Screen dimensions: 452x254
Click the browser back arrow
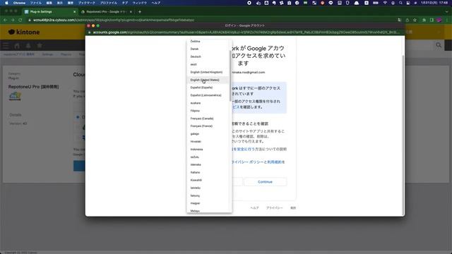tap(5, 20)
